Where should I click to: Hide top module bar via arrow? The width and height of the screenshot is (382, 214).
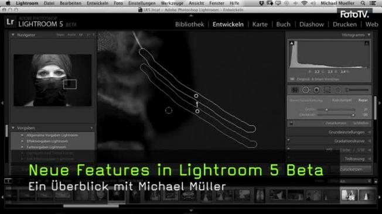click(191, 15)
